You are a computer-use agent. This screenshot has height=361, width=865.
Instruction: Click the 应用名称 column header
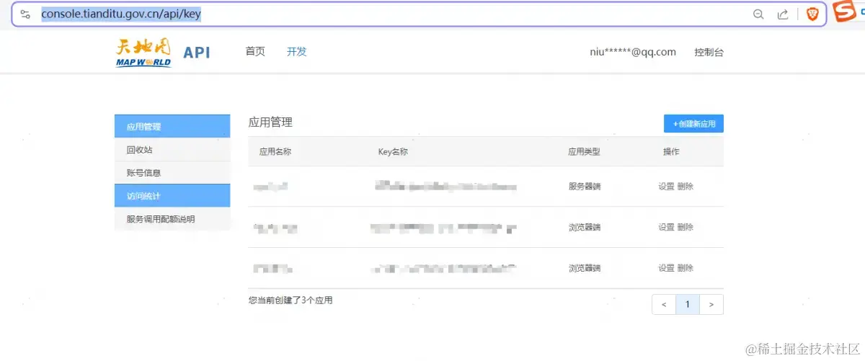click(275, 152)
